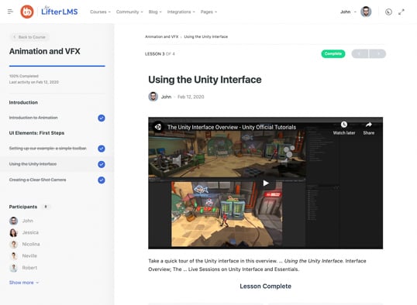Click the Feb 12, 2020 post date
Image resolution: width=417 pixels, height=305 pixels.
tap(191, 97)
